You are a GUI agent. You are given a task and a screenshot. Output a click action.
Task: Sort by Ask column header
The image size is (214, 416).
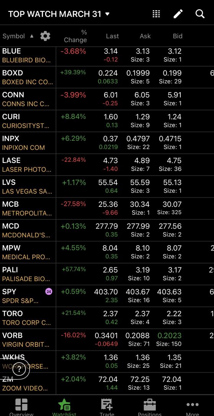click(145, 36)
